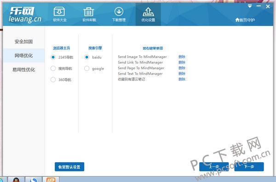Viewport: 276px width, 182px height.
Task: Open the title bar dropdown menu arrow
Action: point(250,6)
